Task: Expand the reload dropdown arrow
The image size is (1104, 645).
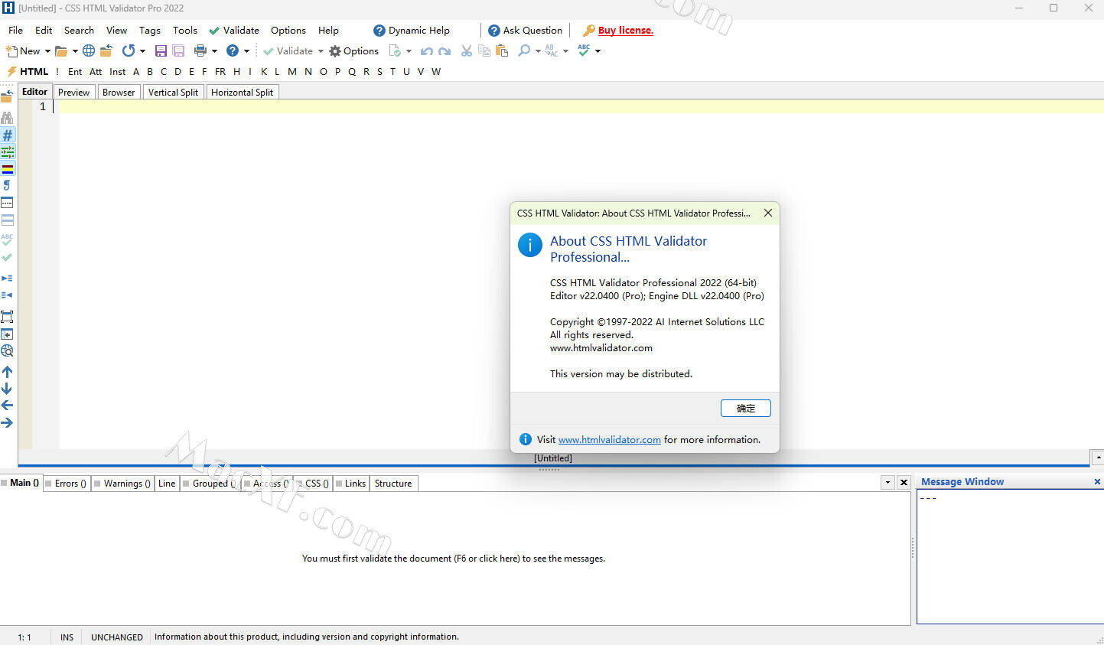Action: (x=142, y=51)
